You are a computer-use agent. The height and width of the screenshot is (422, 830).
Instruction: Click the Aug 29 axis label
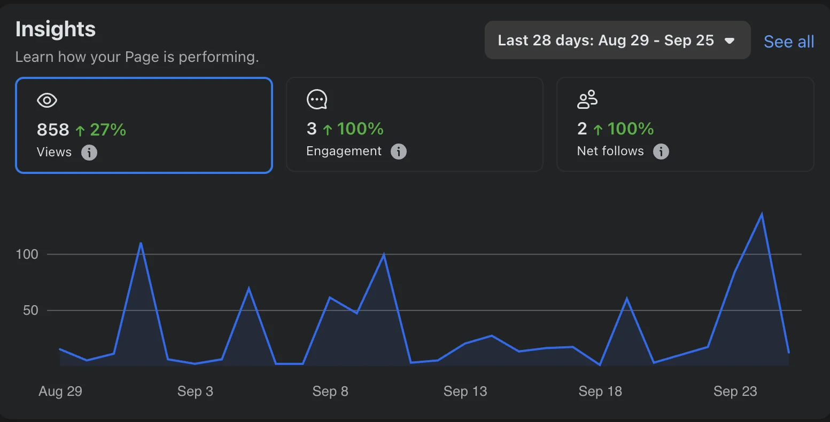point(60,391)
